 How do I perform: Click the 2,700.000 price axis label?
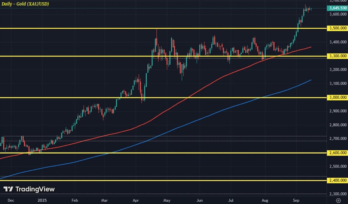338,139
